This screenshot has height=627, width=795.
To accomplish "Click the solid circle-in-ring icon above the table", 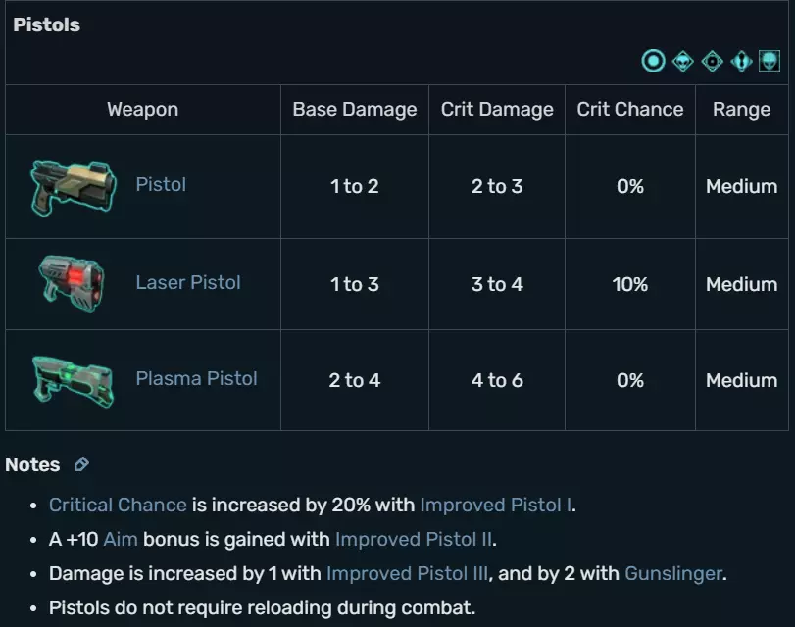I will 653,62.
